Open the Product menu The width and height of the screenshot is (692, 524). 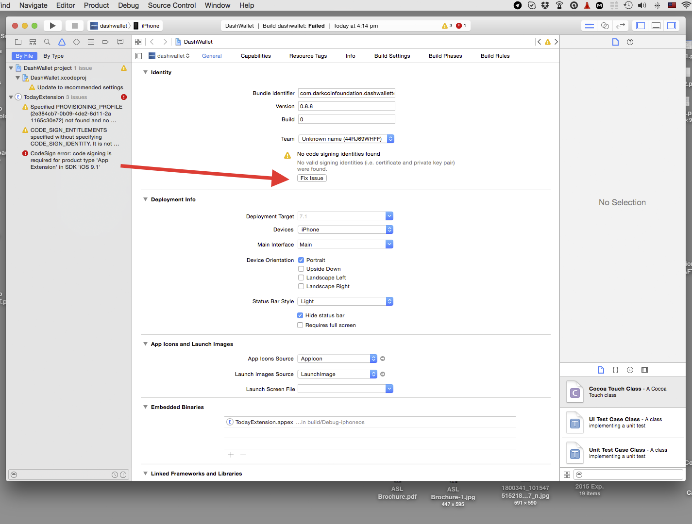tap(96, 5)
